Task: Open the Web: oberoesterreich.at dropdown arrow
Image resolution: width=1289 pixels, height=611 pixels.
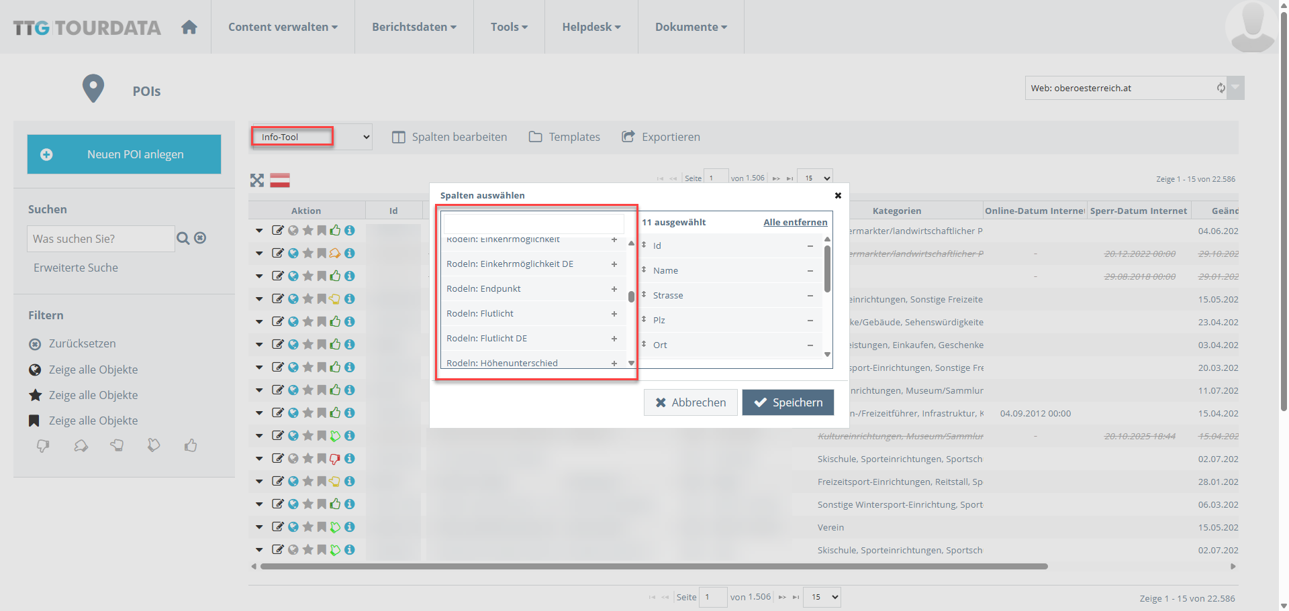Action: pos(1235,88)
